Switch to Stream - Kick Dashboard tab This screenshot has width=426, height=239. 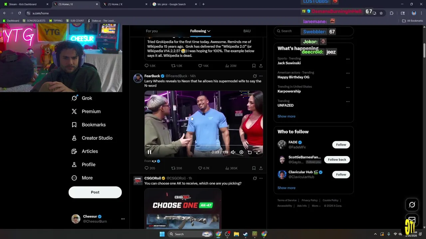26,4
